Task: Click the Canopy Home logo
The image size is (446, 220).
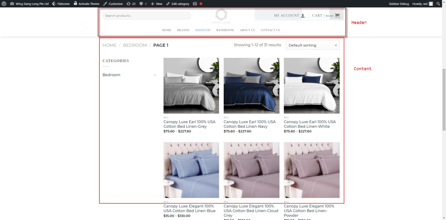Action: tap(221, 16)
